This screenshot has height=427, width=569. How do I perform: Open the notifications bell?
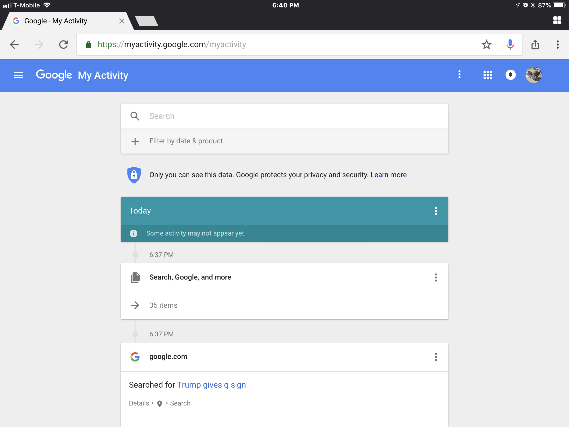(x=510, y=75)
